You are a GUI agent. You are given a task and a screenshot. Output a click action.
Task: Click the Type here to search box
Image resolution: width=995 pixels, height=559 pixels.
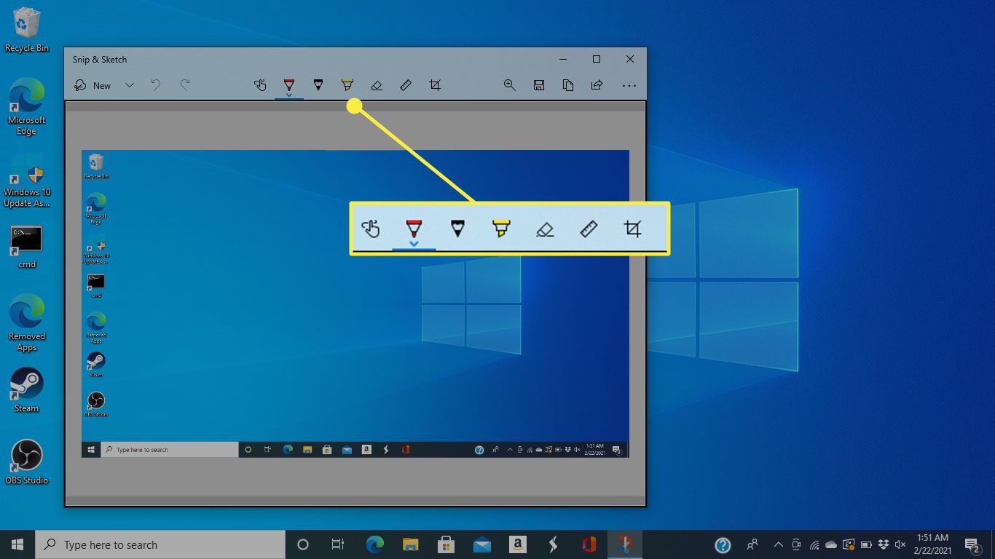[160, 544]
